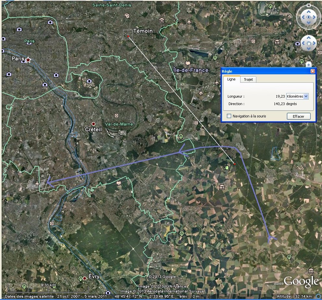Enable Navigation à la souris checkbox
322x300 pixels.
(x=229, y=116)
